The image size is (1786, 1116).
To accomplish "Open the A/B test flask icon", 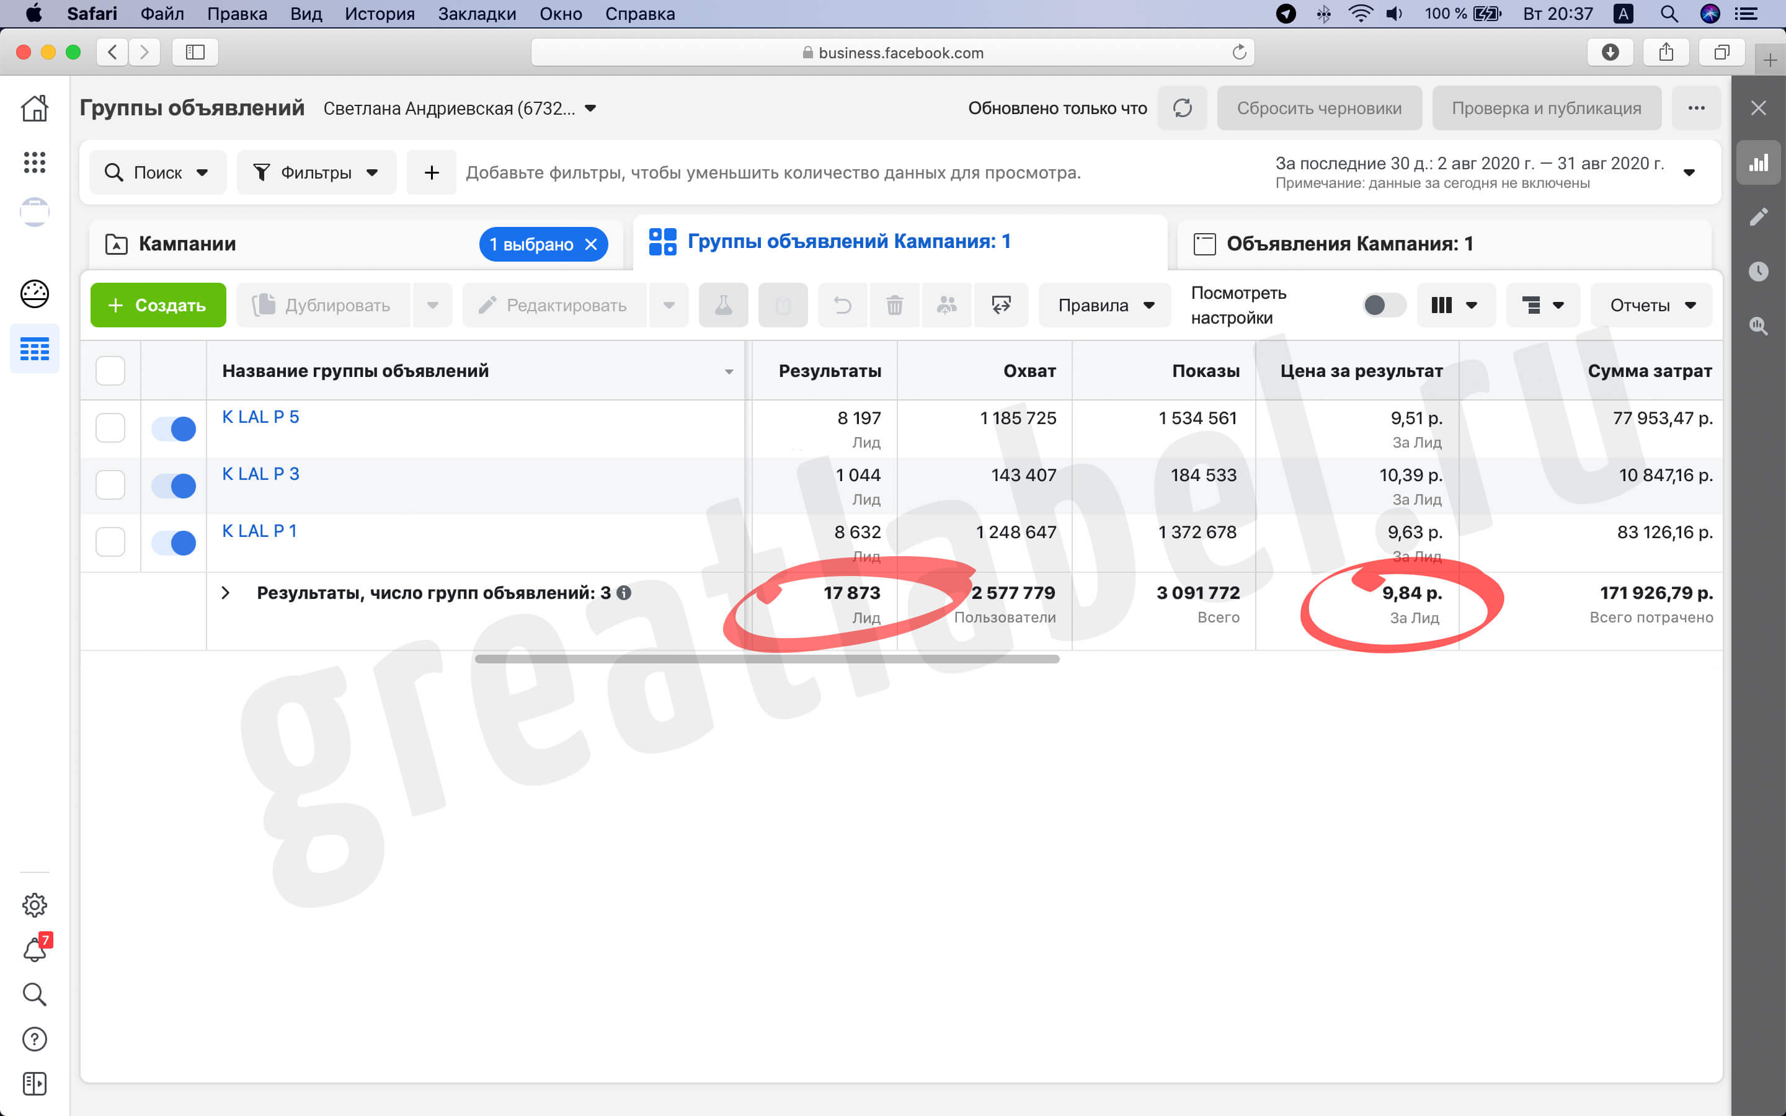I will click(723, 305).
